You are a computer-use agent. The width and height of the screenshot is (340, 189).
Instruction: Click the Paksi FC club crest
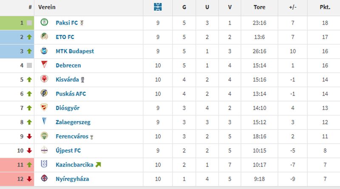(x=43, y=23)
